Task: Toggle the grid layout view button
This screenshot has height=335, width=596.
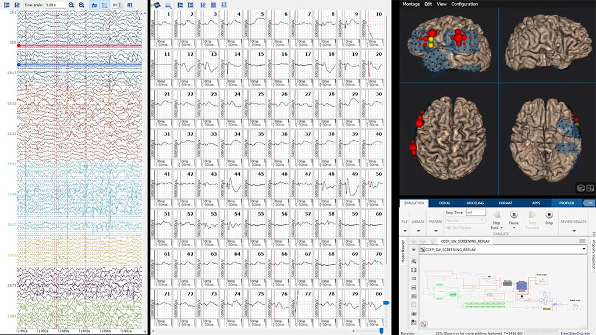Action: point(105,5)
